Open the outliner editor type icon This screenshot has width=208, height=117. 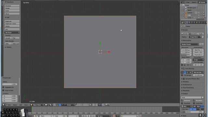pos(183,2)
